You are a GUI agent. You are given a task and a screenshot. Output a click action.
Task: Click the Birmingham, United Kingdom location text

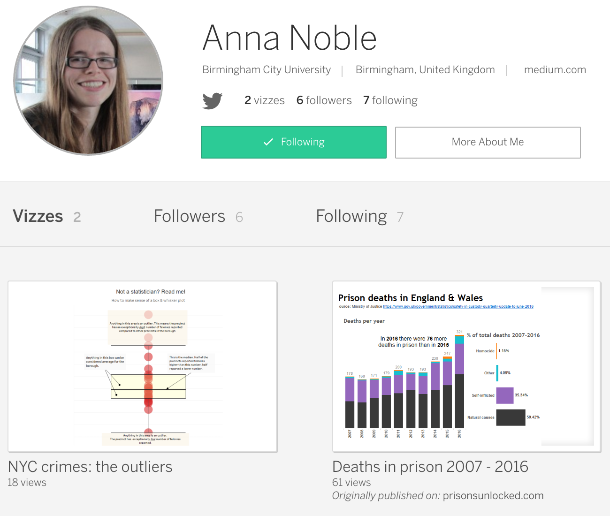tap(425, 70)
